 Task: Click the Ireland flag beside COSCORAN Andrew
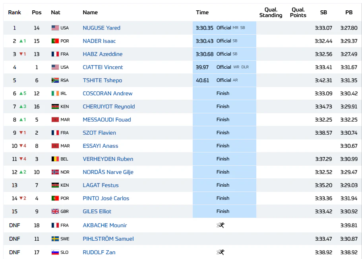pos(55,93)
